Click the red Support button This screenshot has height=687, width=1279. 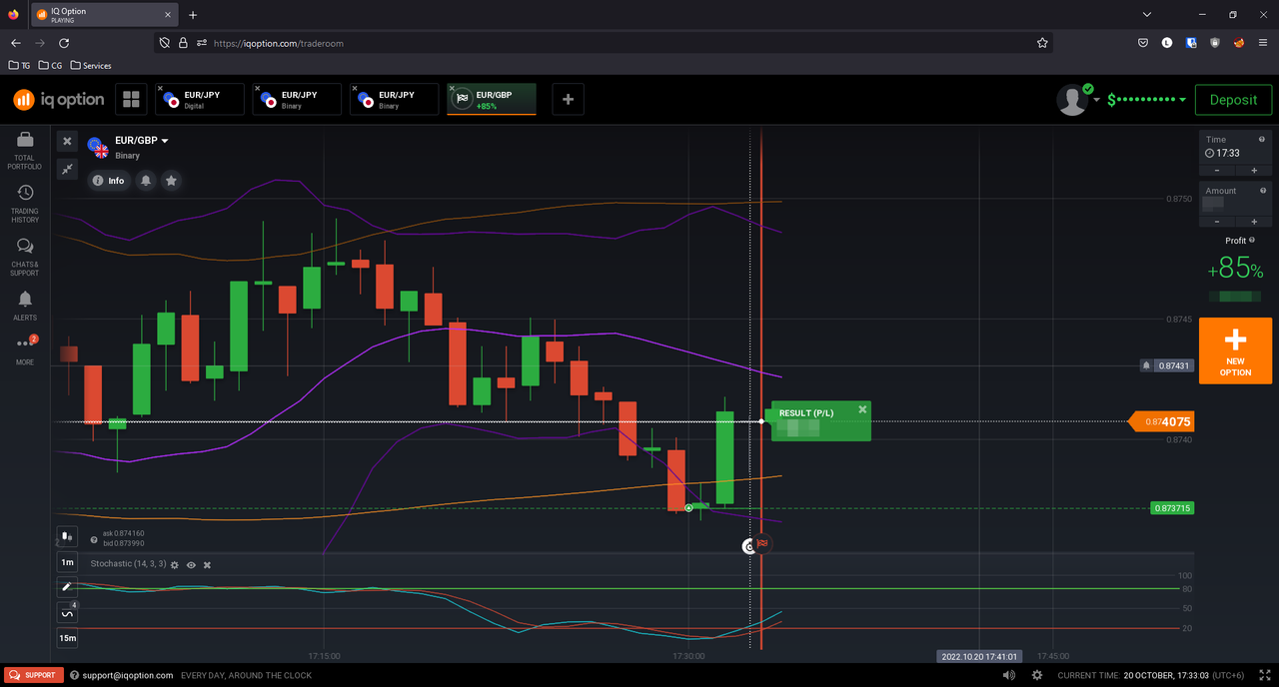click(34, 675)
